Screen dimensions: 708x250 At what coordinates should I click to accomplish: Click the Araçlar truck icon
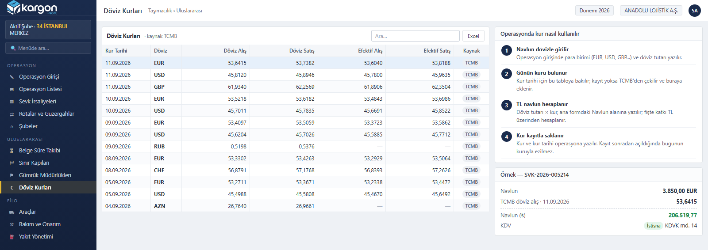[12, 212]
